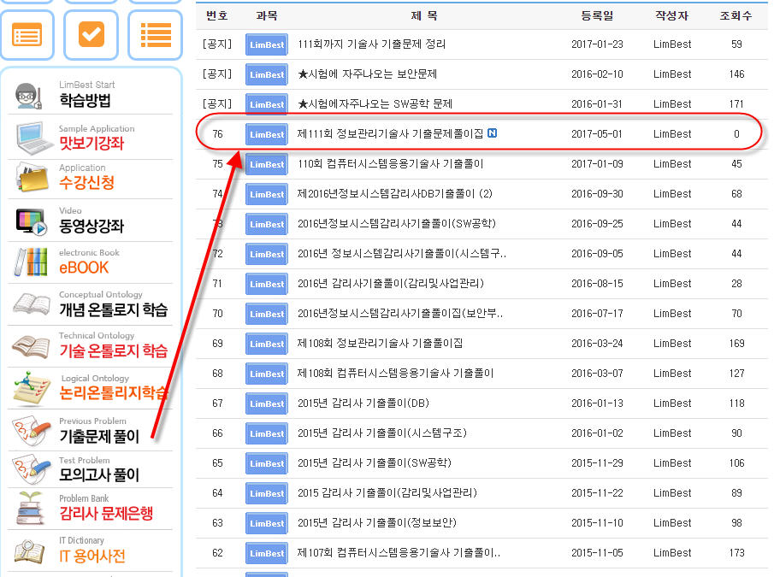Screen dimensions: 774x577
Task: Click the orange checkmark icon button
Action: pyautogui.click(x=92, y=34)
